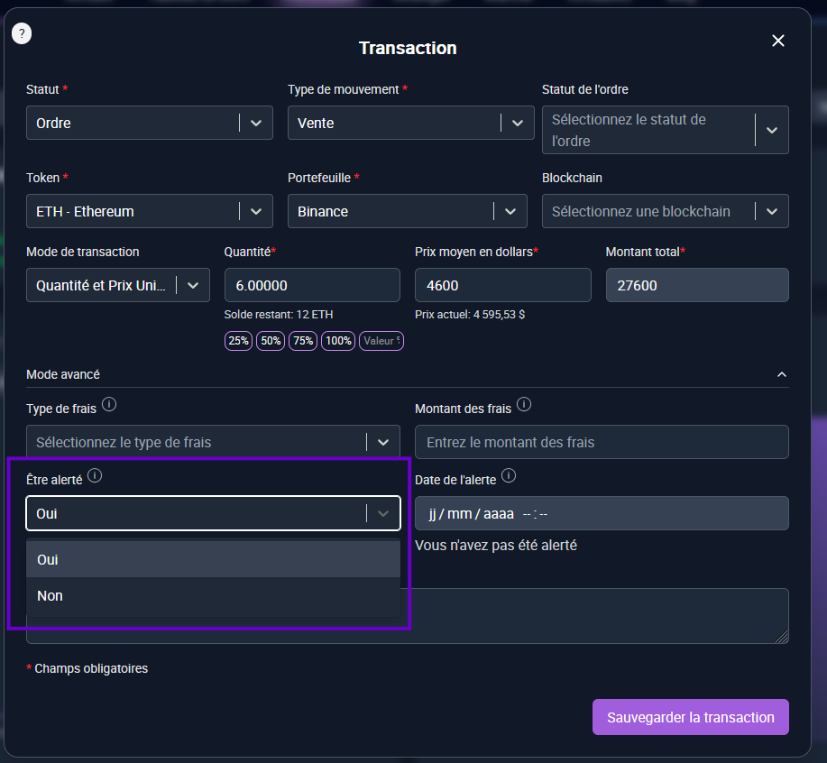Viewport: 827px width, 763px height.
Task: Click info icon beside Montant des frais
Action: 524,404
